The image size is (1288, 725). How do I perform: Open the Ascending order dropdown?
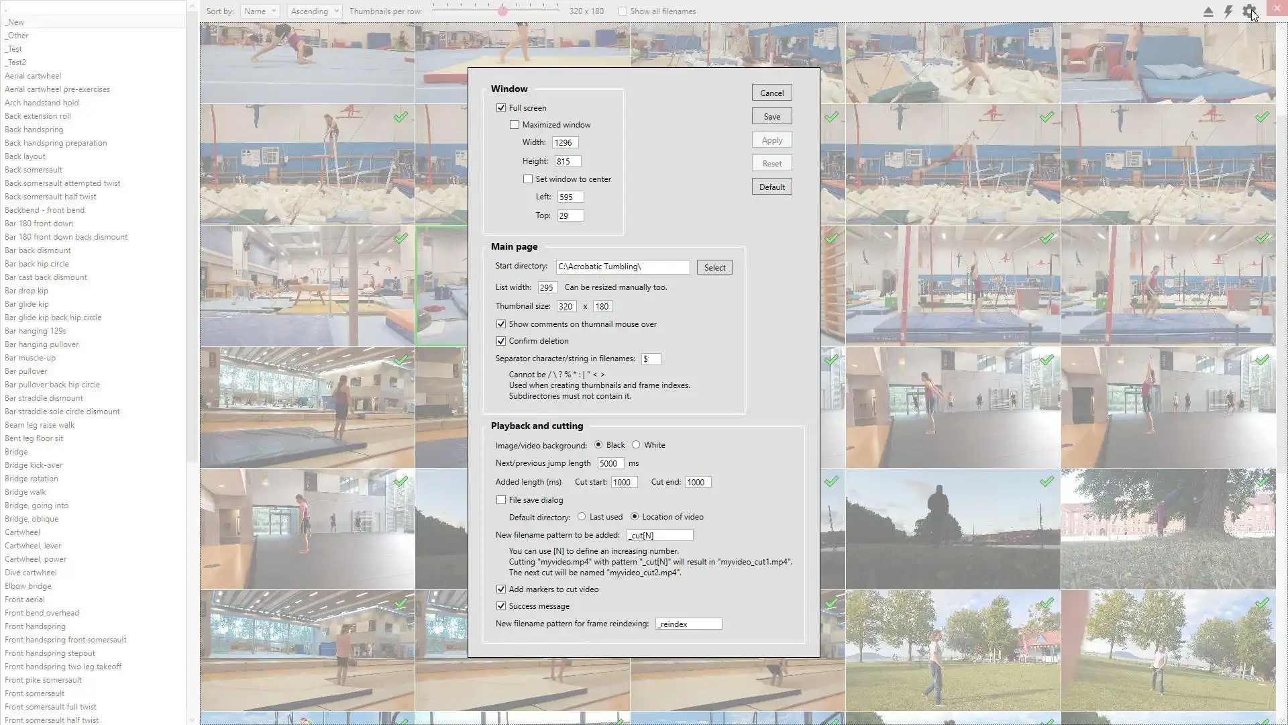[x=315, y=11]
